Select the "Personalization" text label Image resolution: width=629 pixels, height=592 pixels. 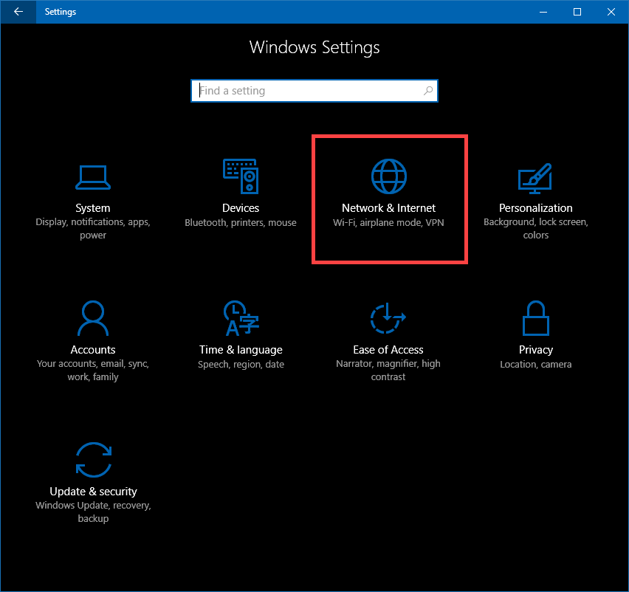[536, 208]
